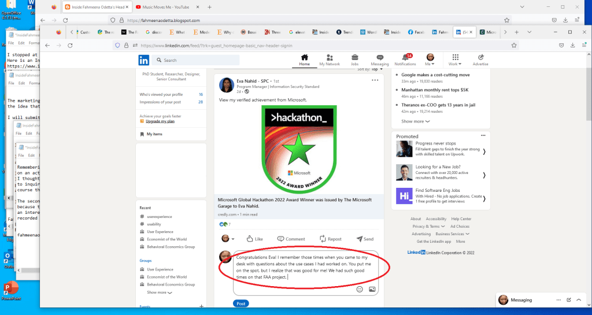Open post options three-dot menu
The image size is (592, 315).
(375, 80)
